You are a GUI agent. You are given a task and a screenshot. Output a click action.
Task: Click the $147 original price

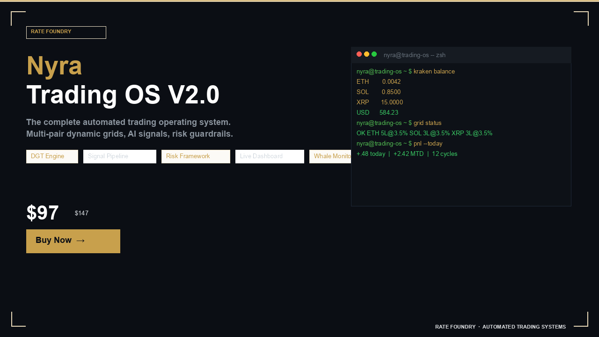81,213
